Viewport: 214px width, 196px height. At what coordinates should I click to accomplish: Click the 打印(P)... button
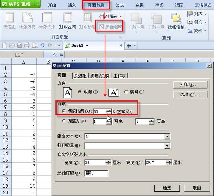(190, 85)
